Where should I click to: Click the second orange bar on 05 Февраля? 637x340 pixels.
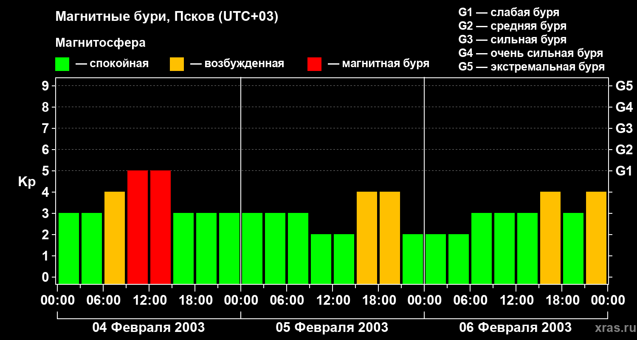(x=390, y=238)
